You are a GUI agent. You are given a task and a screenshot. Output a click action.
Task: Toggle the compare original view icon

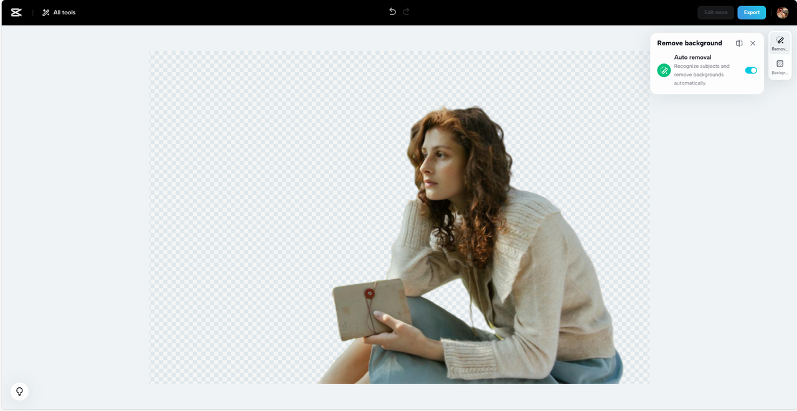tap(739, 44)
